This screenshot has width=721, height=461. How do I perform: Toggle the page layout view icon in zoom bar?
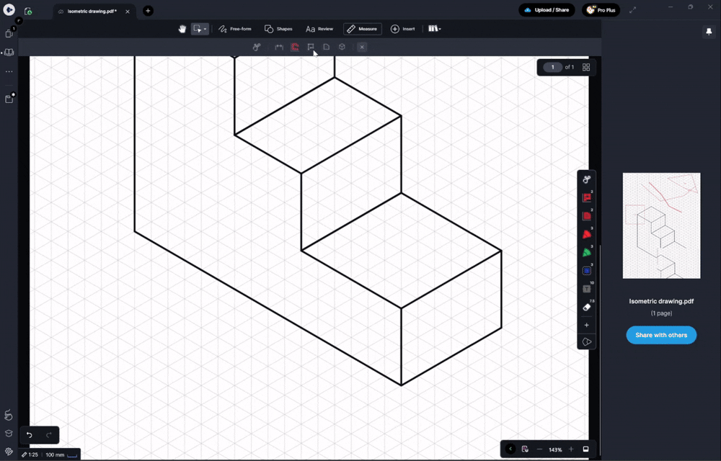pyautogui.click(x=585, y=449)
